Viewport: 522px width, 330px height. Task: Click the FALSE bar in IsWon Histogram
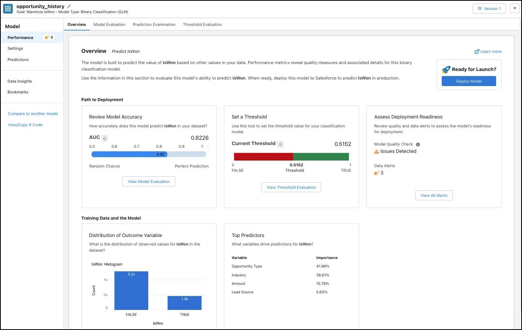(x=131, y=291)
